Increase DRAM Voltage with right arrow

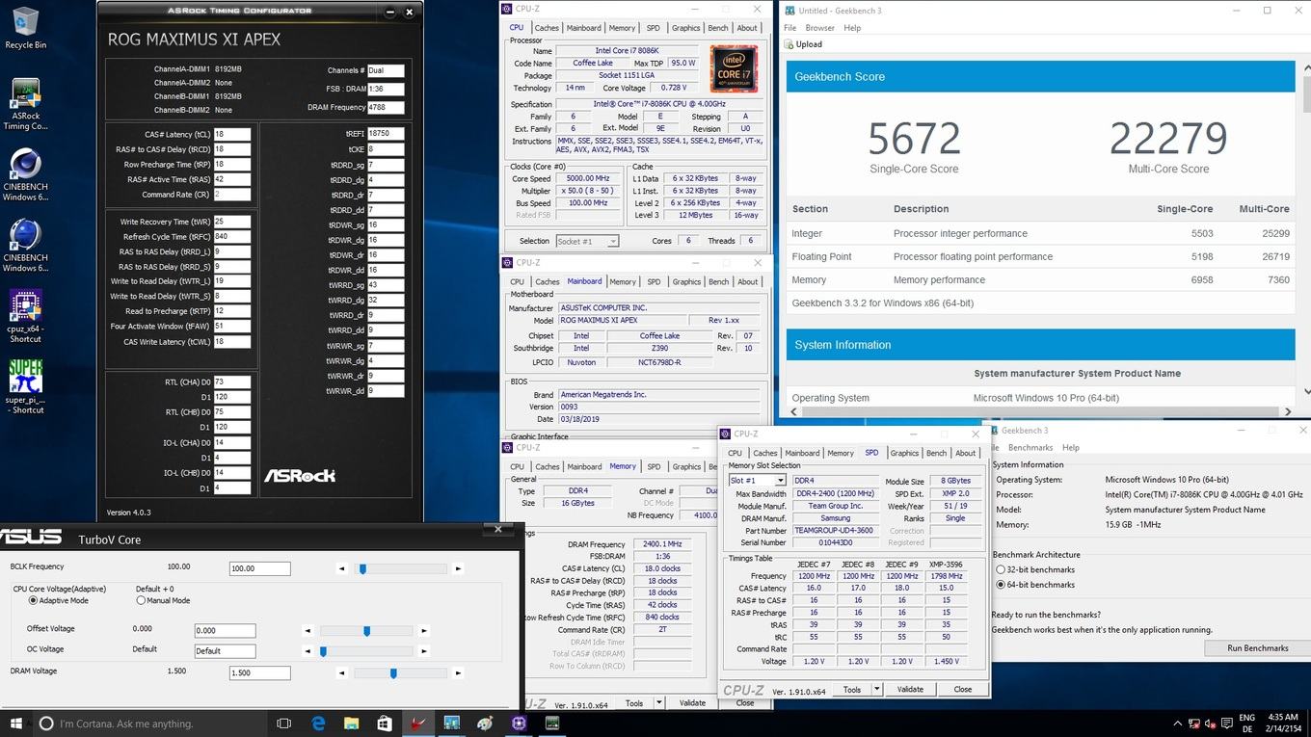click(458, 673)
